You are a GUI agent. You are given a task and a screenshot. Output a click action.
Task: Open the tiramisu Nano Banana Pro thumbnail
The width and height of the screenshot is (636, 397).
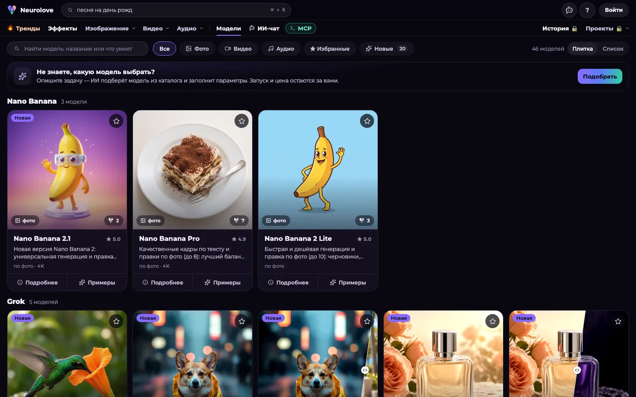pos(193,170)
